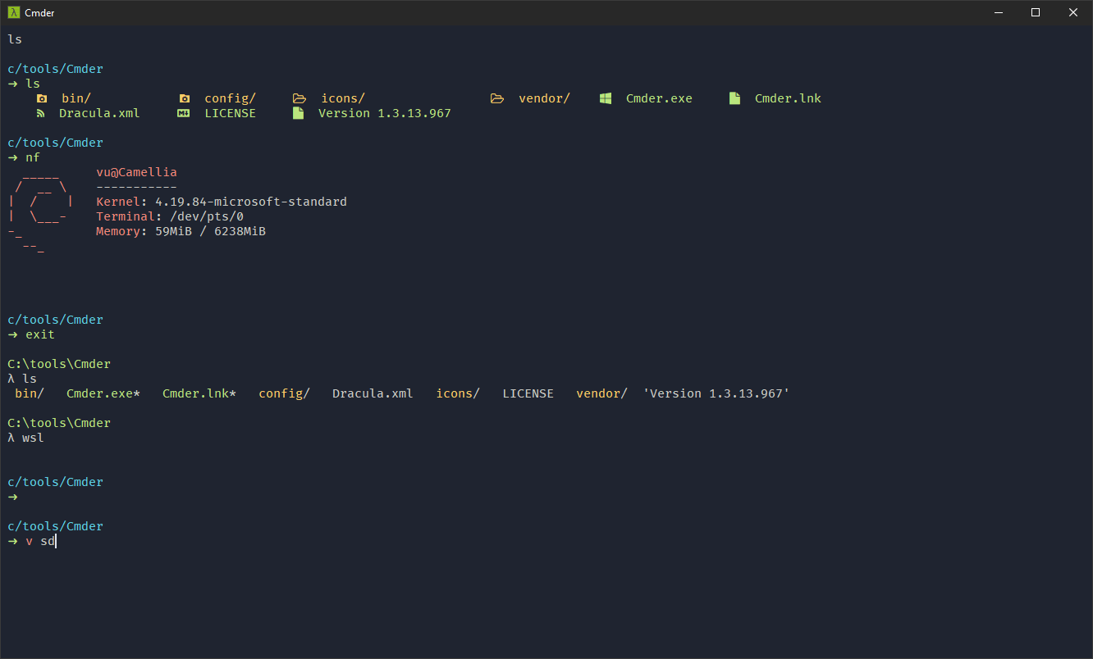This screenshot has width=1093, height=659.
Task: Click the Cmder lambda icon in title bar
Action: tap(13, 12)
